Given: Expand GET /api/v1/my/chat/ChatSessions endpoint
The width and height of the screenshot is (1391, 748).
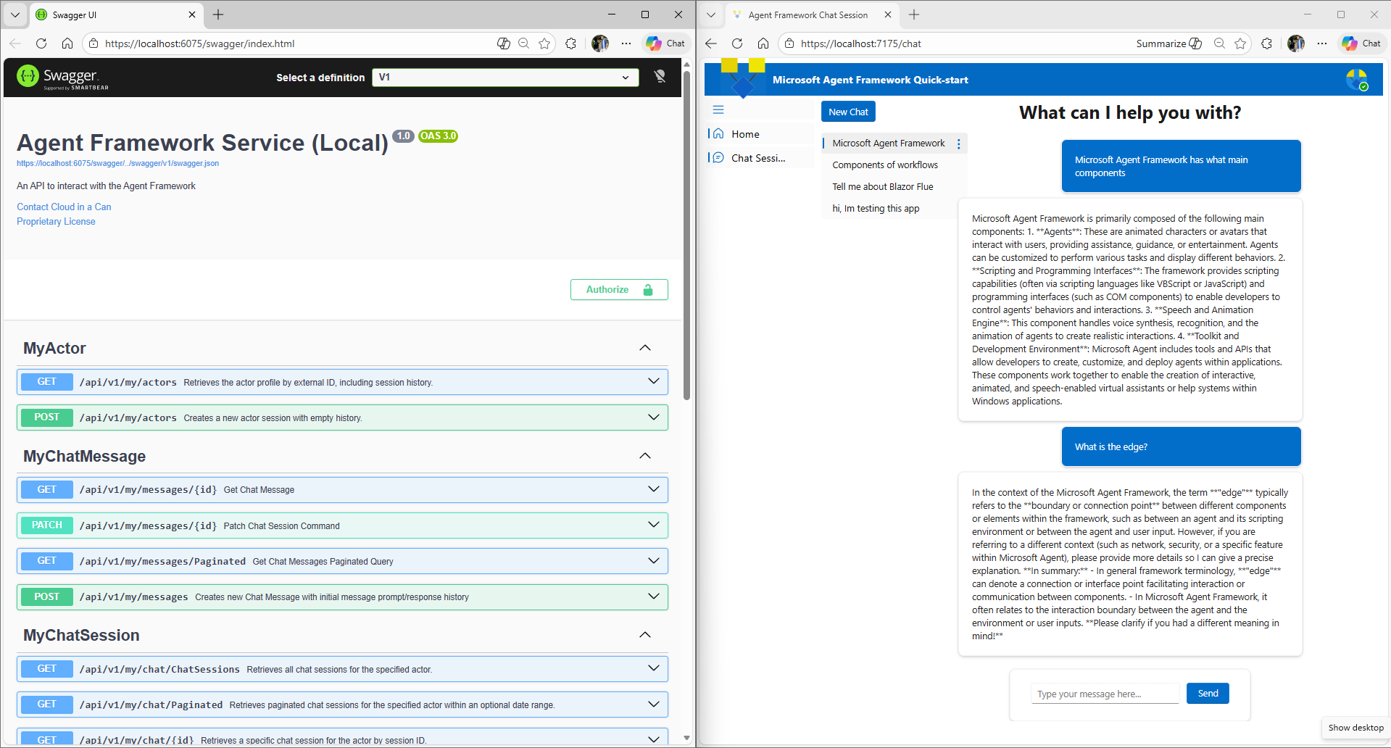Looking at the screenshot, I should pyautogui.click(x=342, y=669).
